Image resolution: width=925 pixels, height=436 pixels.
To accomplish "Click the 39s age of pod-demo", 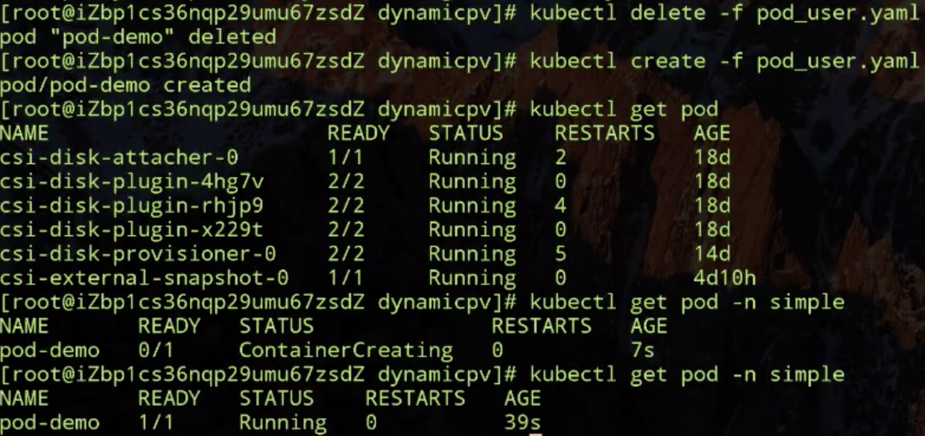I will 522,423.
